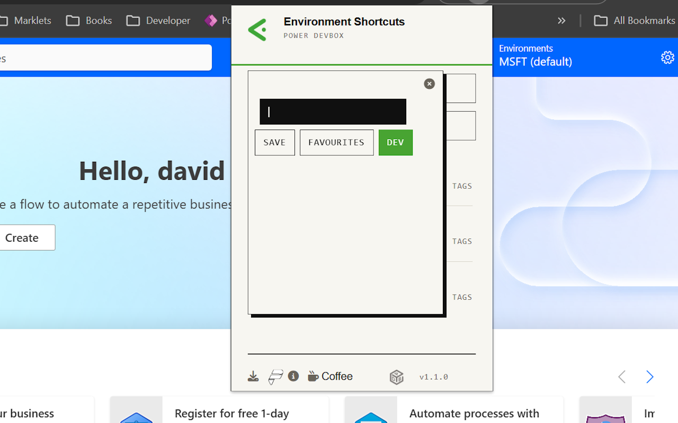Open first TAGS link in list
The height and width of the screenshot is (423, 678).
(462, 186)
